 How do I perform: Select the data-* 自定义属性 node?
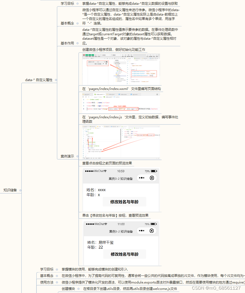[39, 80]
